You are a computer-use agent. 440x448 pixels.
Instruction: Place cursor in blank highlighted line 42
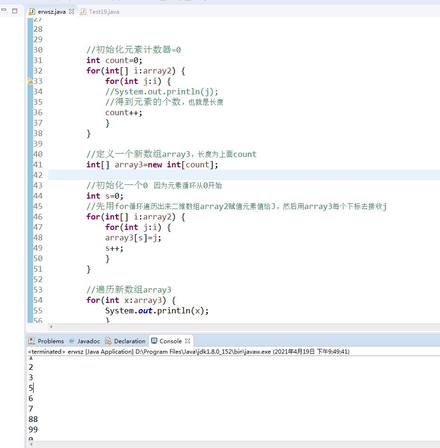tap(244, 175)
